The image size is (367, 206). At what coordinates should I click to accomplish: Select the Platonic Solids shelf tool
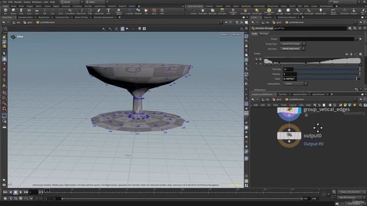pyautogui.click(x=119, y=11)
